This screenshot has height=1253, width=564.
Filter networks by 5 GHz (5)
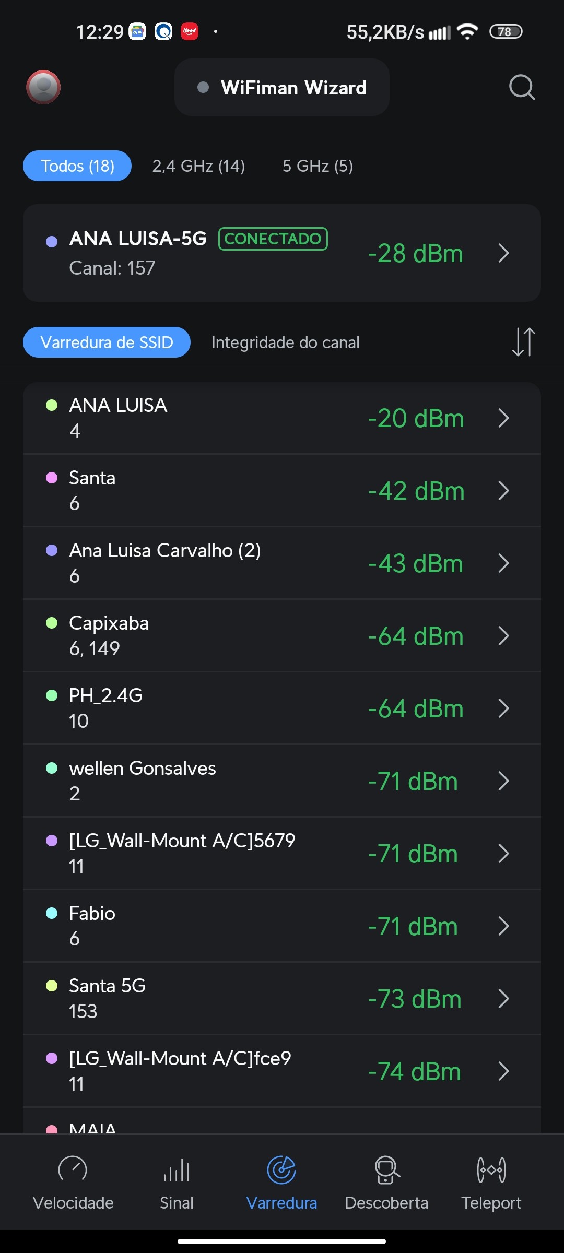pyautogui.click(x=318, y=166)
